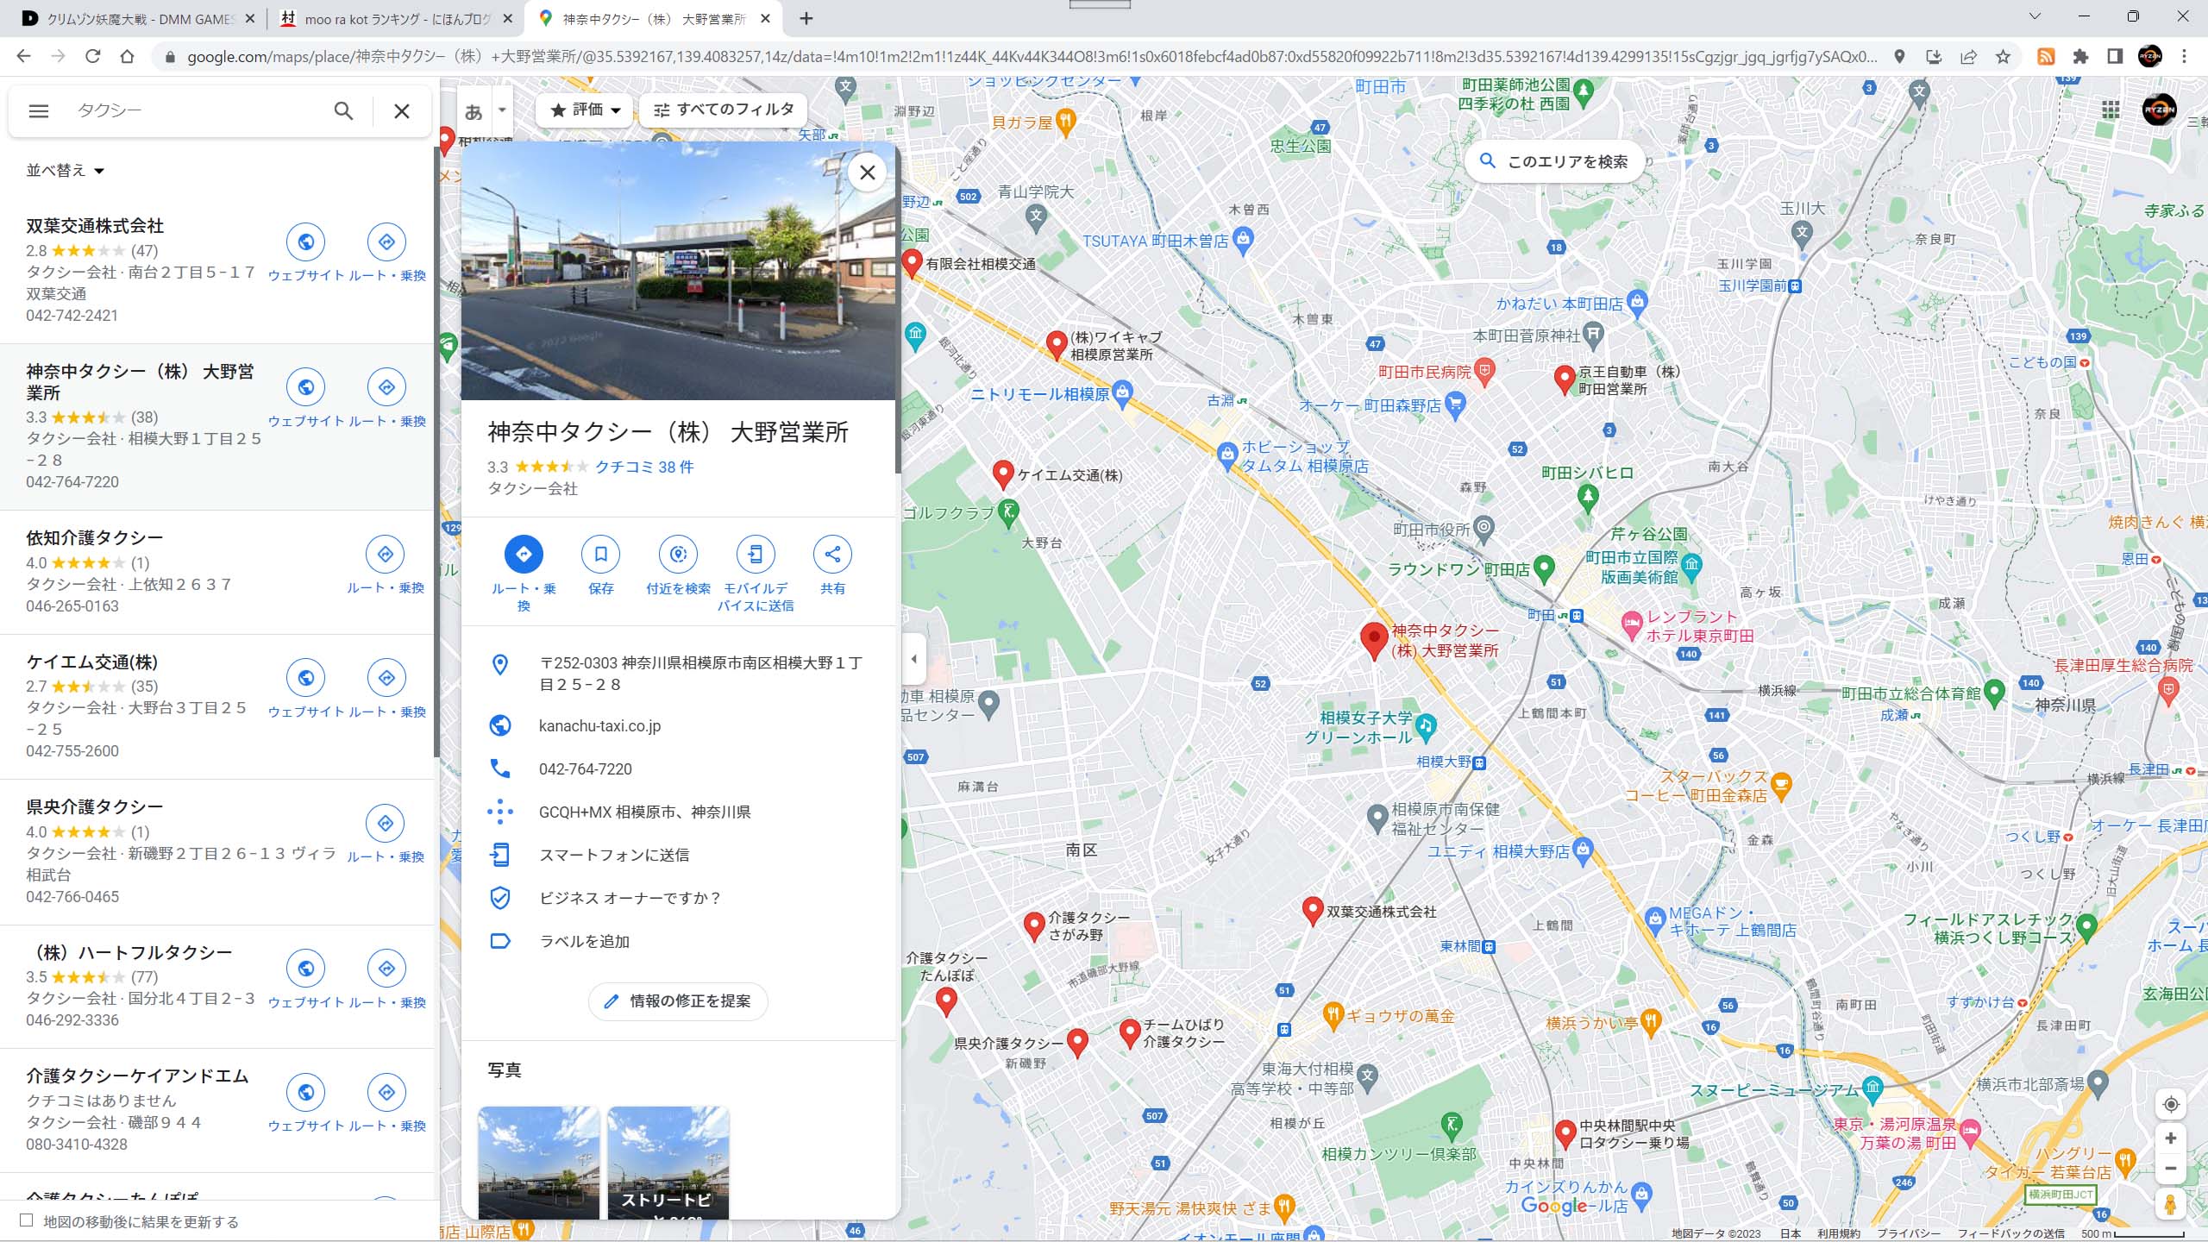This screenshot has width=2208, height=1242.
Task: Toggle 地図の移動後に結果を更新する checkbox
Action: click(x=27, y=1220)
